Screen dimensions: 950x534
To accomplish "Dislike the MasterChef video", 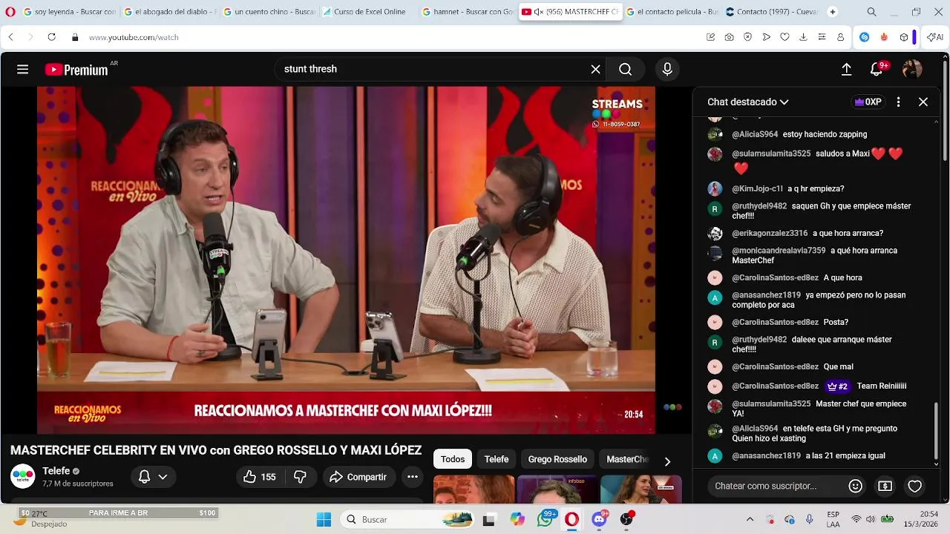I will point(301,477).
